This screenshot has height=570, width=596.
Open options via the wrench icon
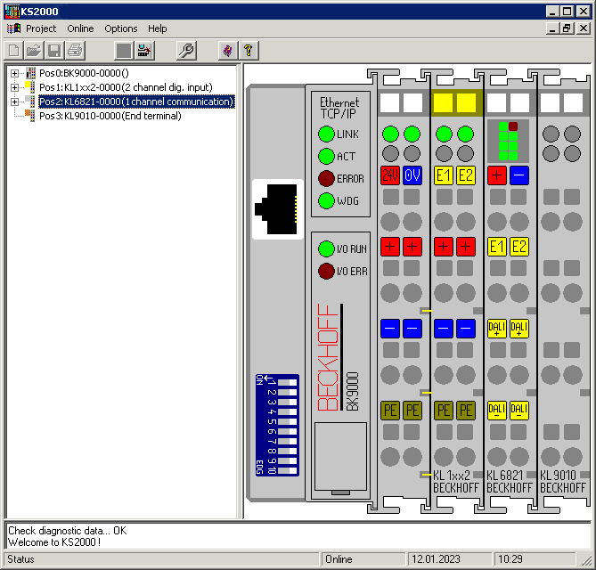tap(186, 51)
